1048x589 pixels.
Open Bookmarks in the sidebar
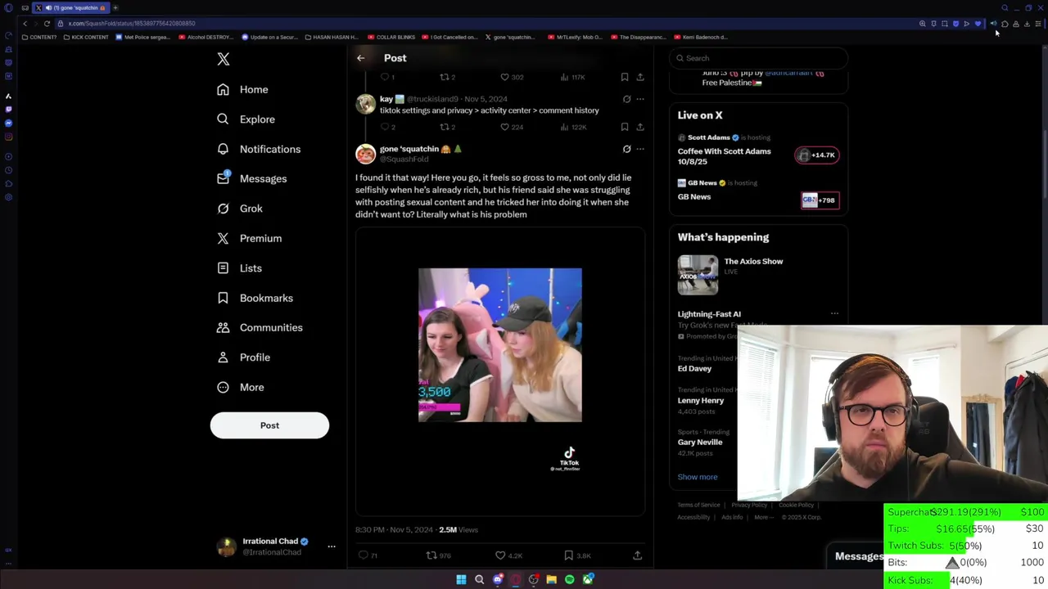(255, 298)
